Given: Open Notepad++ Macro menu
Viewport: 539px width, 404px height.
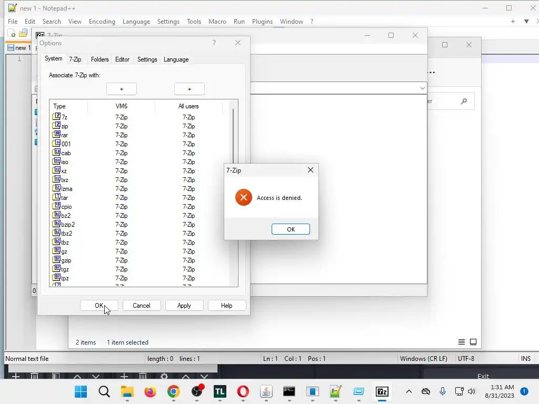Looking at the screenshot, I should [217, 21].
